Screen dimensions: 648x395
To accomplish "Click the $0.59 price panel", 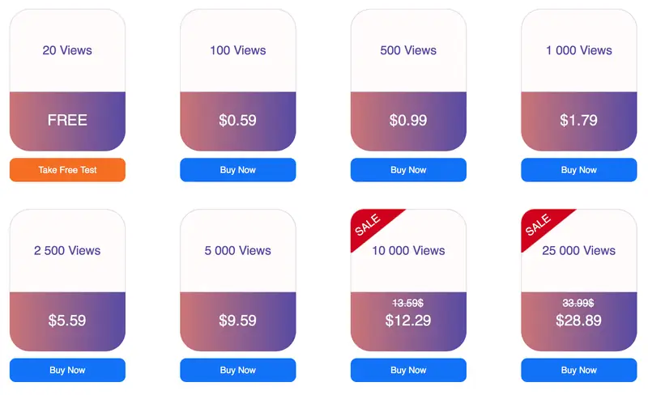I will coord(237,121).
